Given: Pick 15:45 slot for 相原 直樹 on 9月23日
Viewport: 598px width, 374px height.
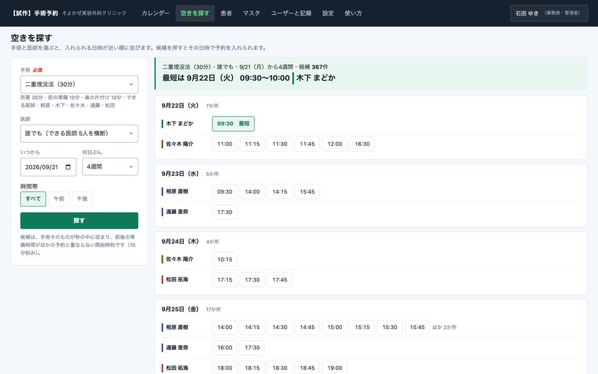Looking at the screenshot, I should pos(307,191).
